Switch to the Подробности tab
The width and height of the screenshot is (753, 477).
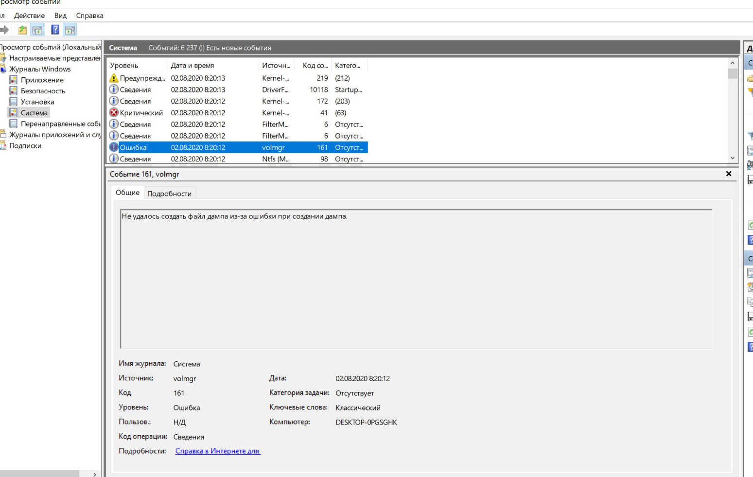tap(169, 194)
